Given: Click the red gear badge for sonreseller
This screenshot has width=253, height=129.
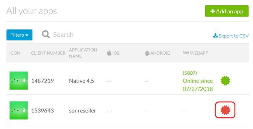Looking at the screenshot, I should coord(225,110).
